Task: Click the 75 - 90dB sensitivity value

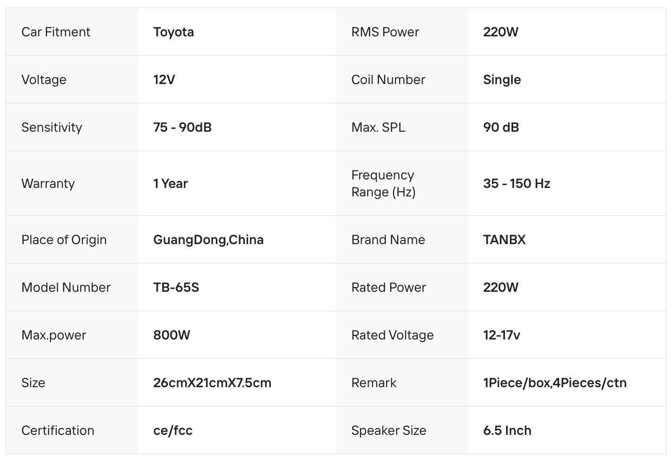Action: [182, 127]
